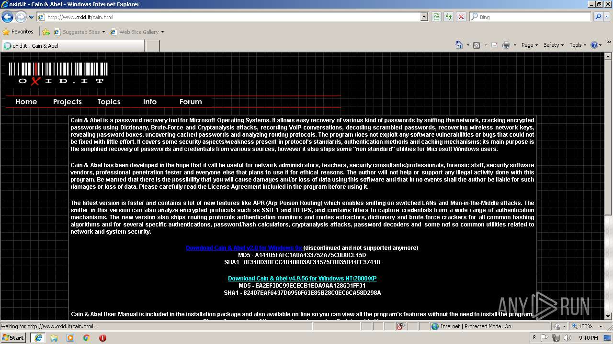Click the RSS feeds icon
Screen dimensions: 613x344
coord(477,45)
